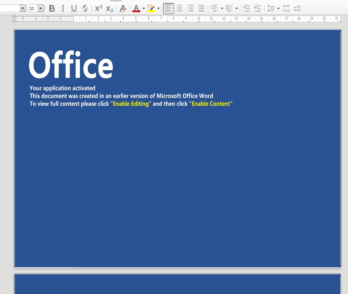The width and height of the screenshot is (348, 294).
Task: Apply Strikethrough formatting
Action: [x=85, y=8]
